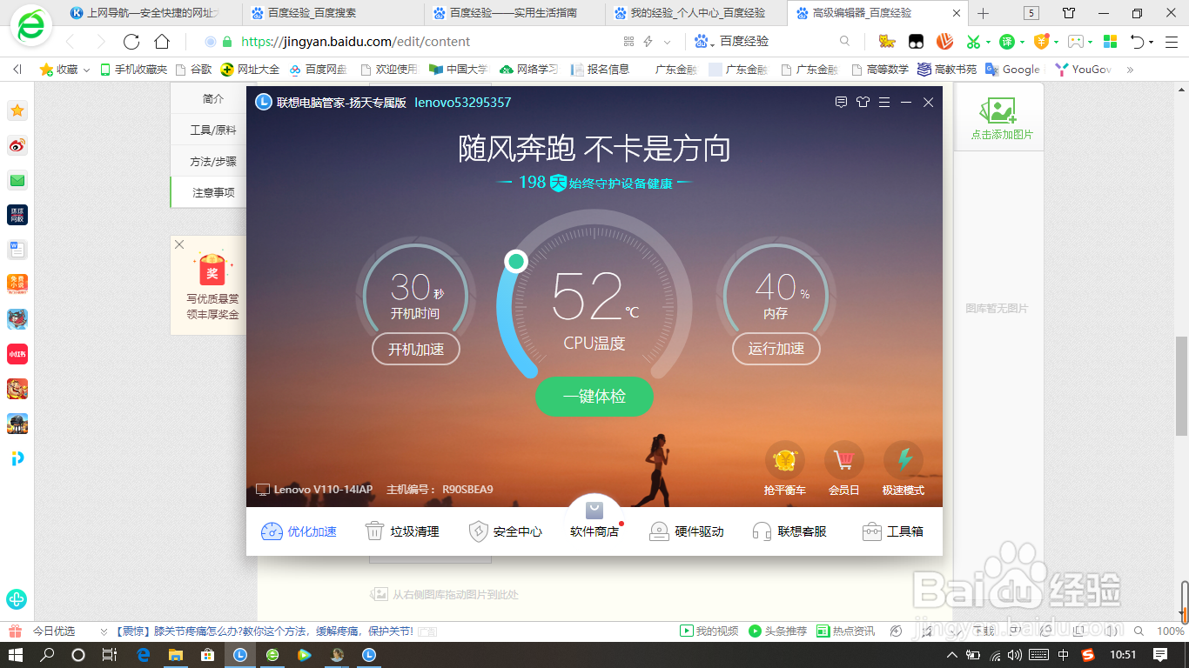Open Lenovo manager feedback message icon
This screenshot has height=668, width=1189.
coord(841,103)
